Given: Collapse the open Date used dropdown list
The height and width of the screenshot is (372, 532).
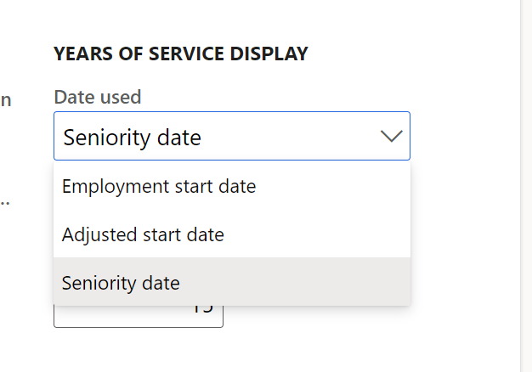Looking at the screenshot, I should click(391, 137).
